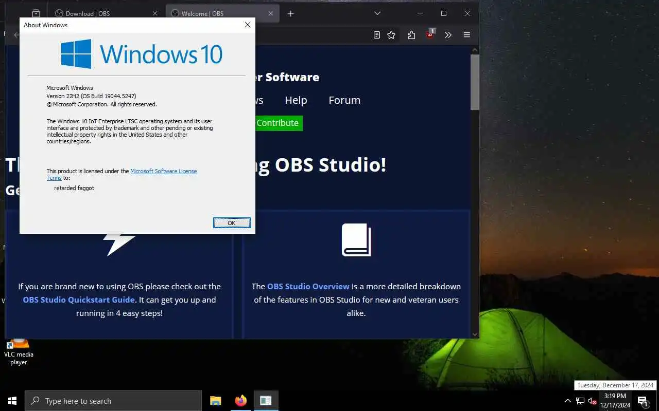Click the Firefox page scrollbar thumb
Viewport: 659px width, 411px height.
click(475, 82)
